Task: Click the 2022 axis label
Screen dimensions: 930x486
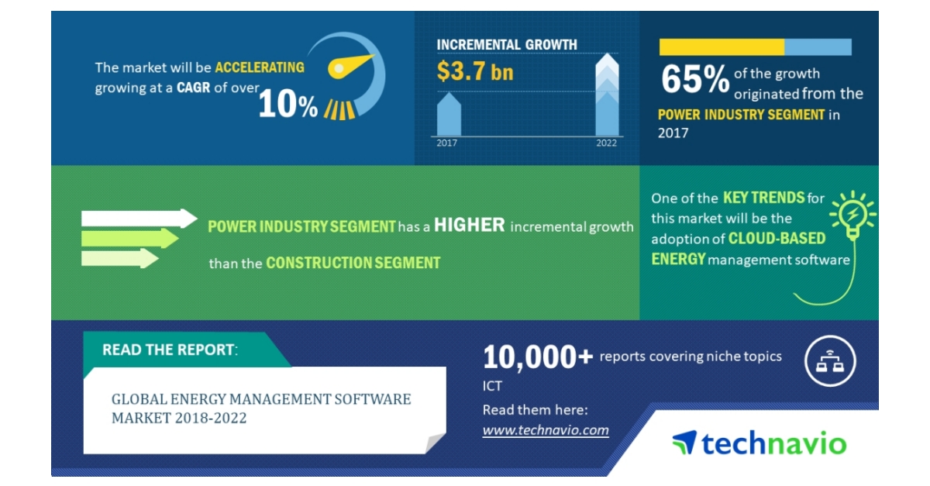Action: pos(607,143)
